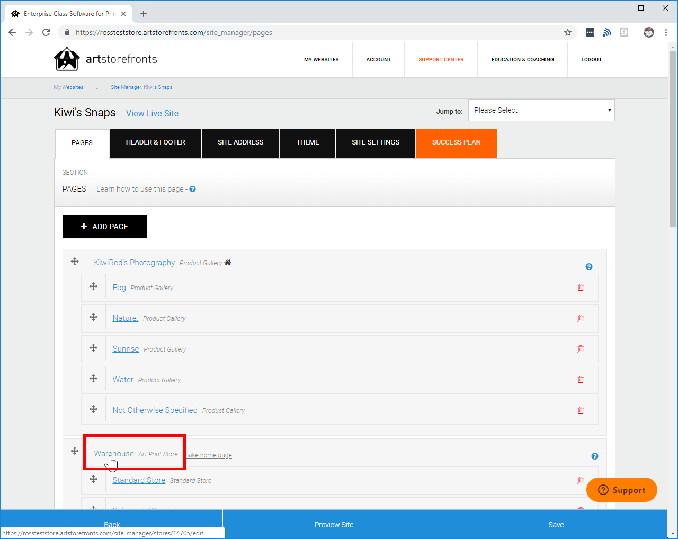Reload the browser page
The image size is (678, 539).
(46, 32)
